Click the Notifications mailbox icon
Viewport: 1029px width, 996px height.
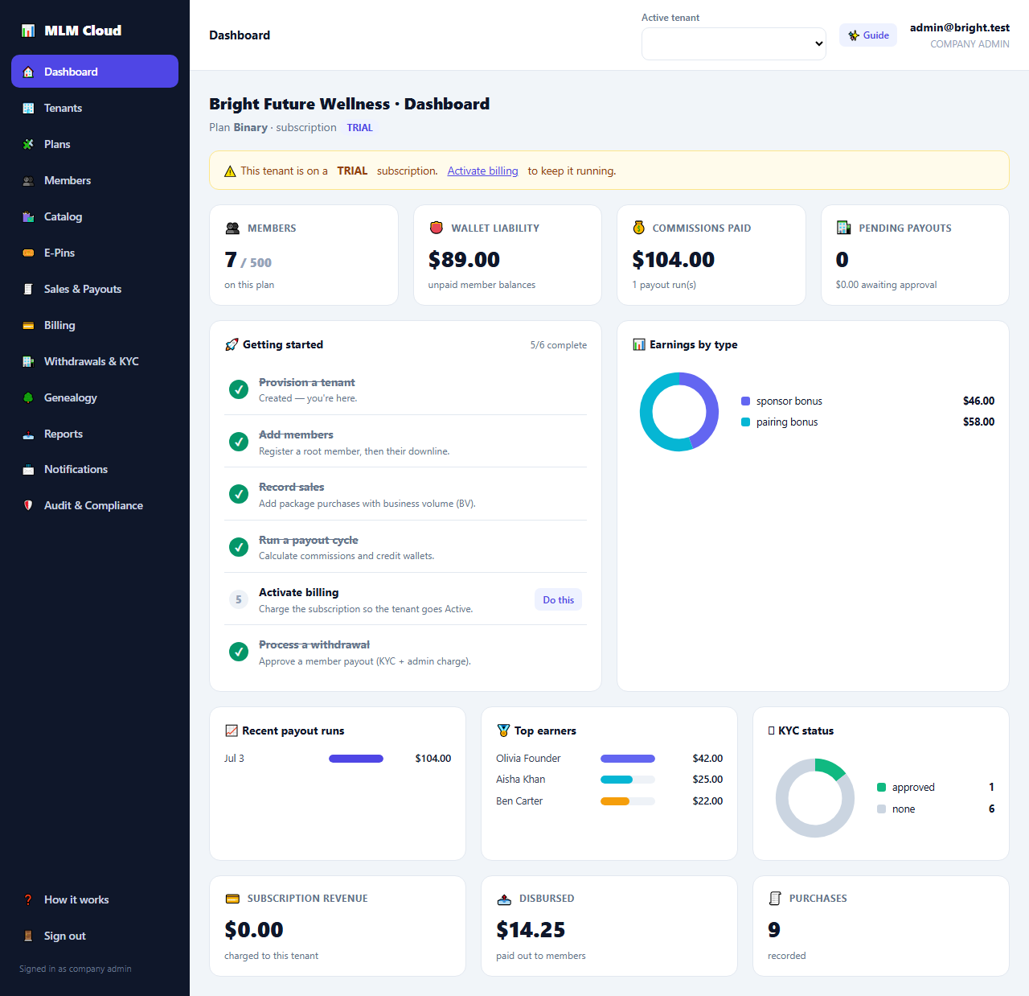click(x=28, y=469)
